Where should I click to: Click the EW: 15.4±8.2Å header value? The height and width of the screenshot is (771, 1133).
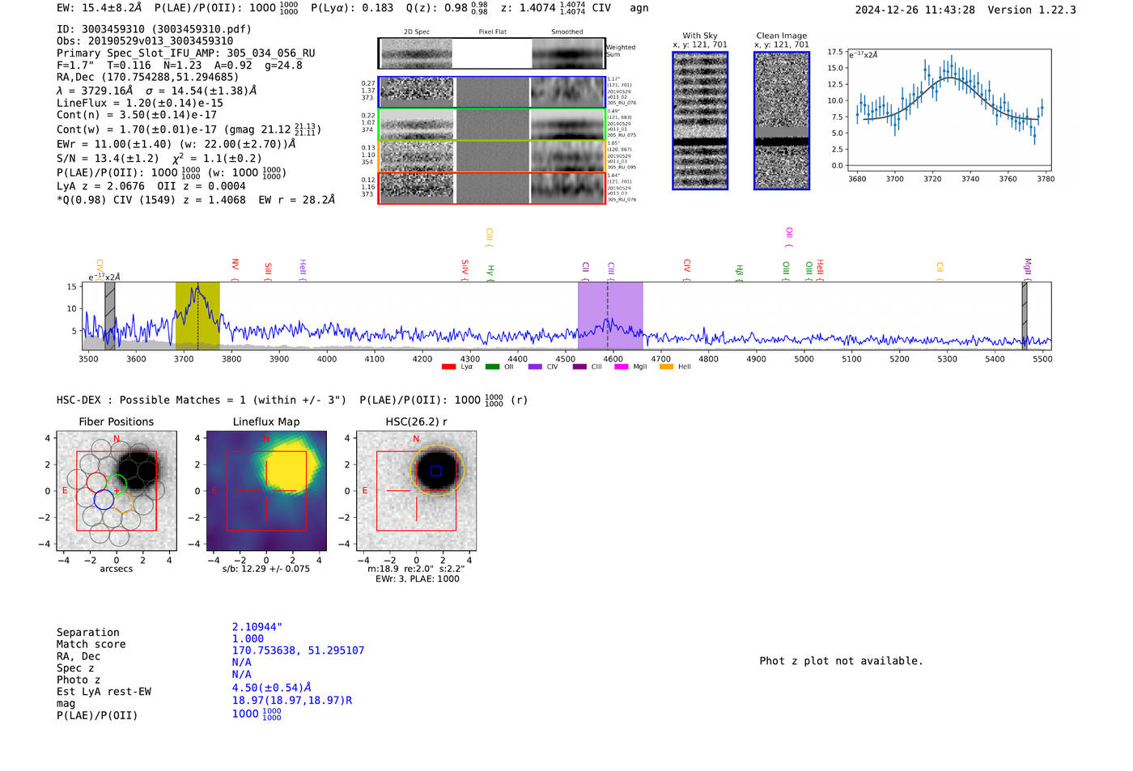click(100, 7)
